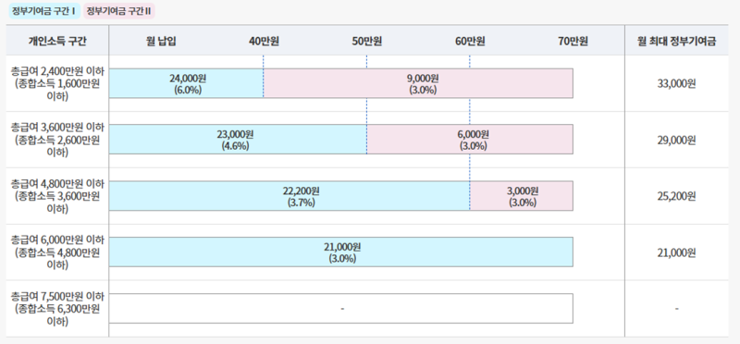Select the 총급여 2,400만원 이하 row label
This screenshot has height=344, width=740.
pyautogui.click(x=57, y=83)
